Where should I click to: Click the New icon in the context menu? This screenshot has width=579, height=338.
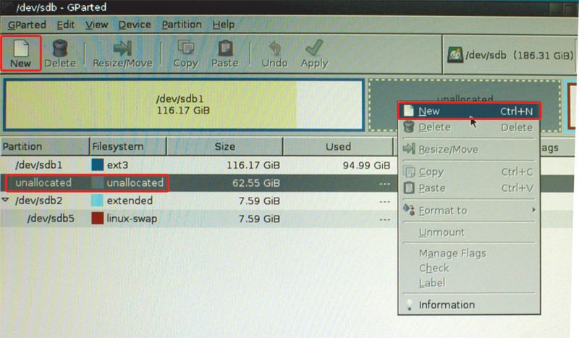coord(408,111)
